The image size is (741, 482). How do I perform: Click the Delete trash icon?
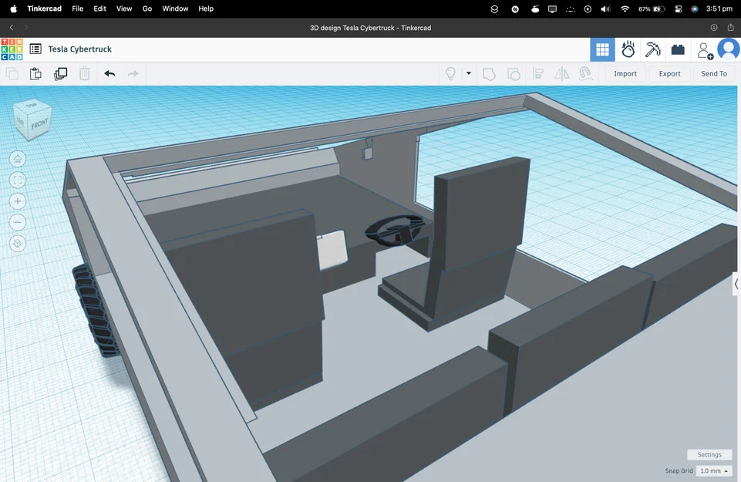(85, 74)
